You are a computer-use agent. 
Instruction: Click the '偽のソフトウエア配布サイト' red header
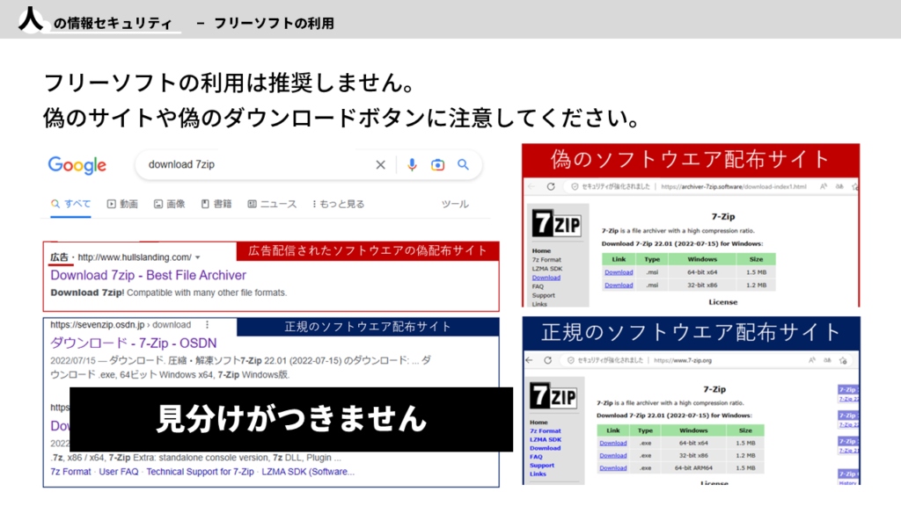click(691, 160)
